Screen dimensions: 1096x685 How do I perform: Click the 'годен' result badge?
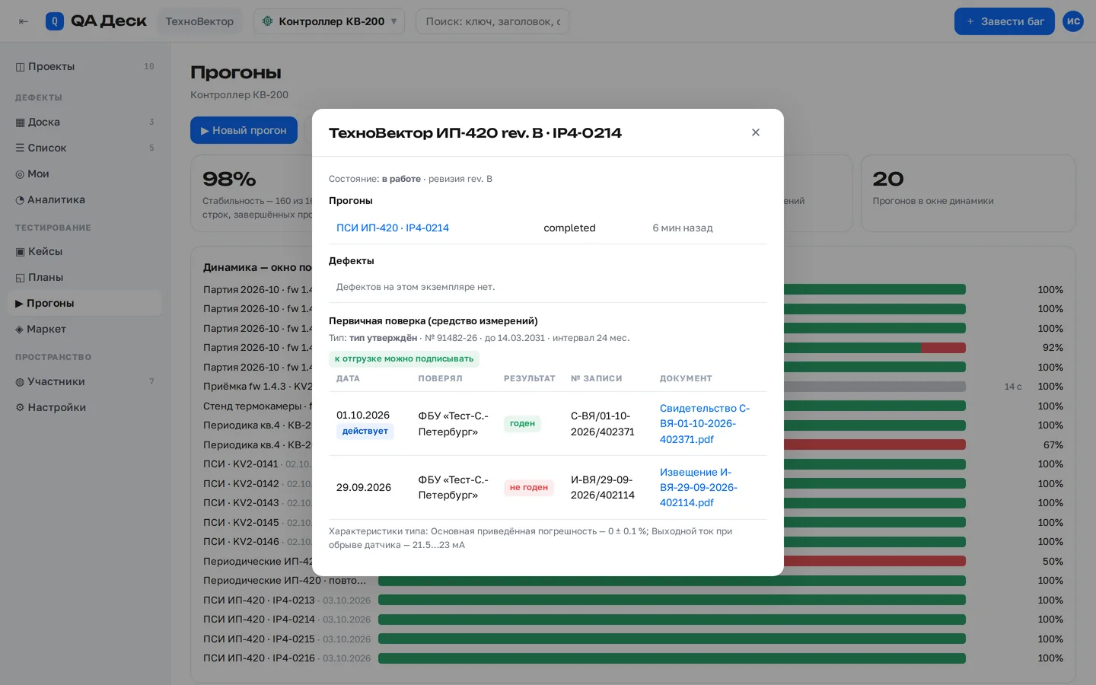(522, 424)
